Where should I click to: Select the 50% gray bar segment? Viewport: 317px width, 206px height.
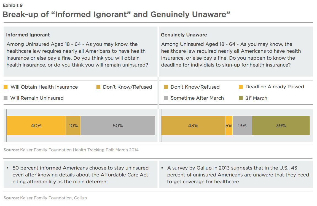click(x=118, y=125)
